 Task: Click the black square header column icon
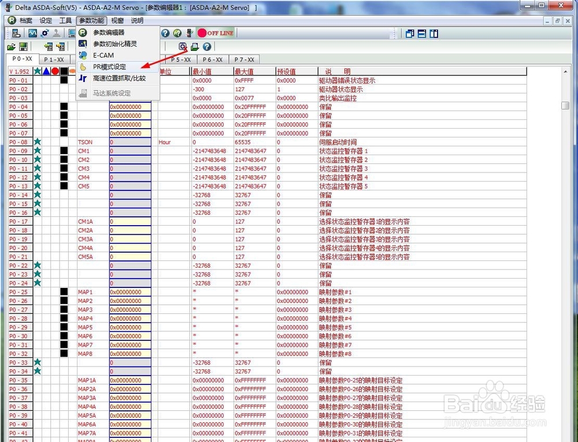click(64, 71)
